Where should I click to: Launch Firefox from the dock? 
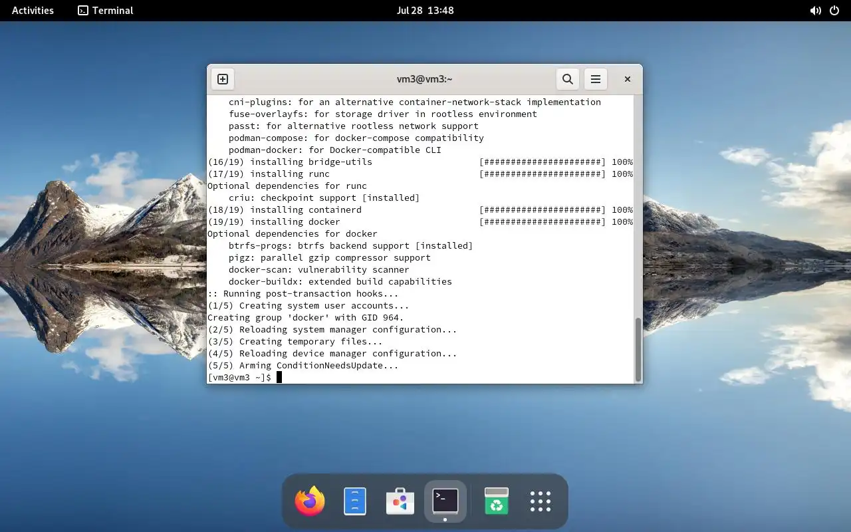pyautogui.click(x=310, y=501)
